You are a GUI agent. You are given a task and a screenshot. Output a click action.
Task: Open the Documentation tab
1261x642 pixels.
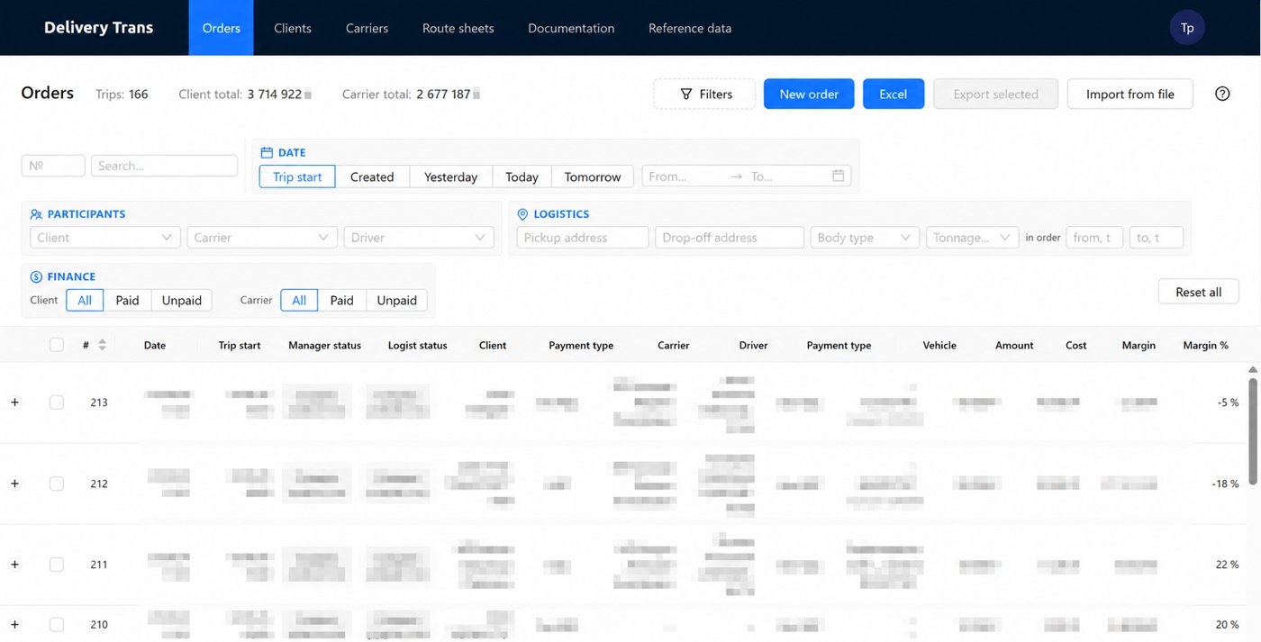pos(571,28)
